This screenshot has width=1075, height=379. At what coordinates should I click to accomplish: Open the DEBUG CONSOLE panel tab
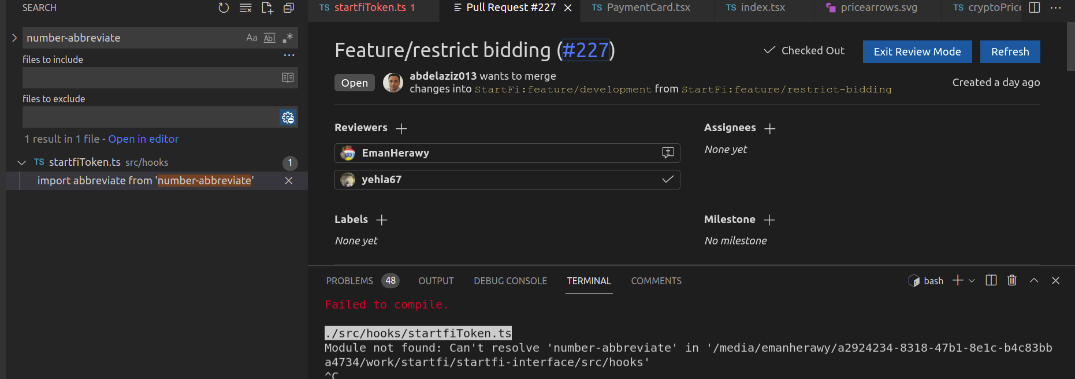click(511, 281)
